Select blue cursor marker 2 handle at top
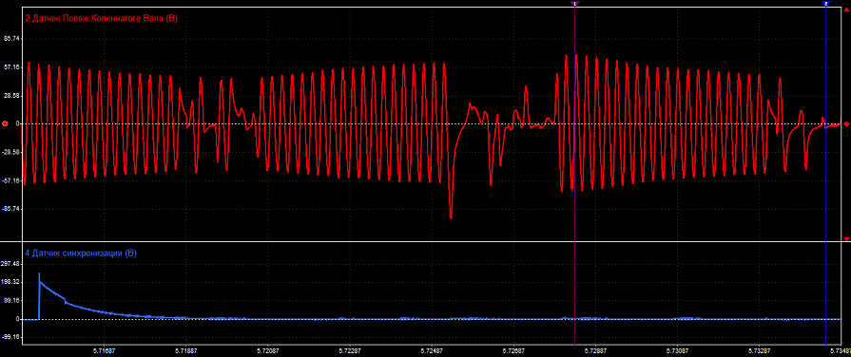This screenshot has height=357, width=851. [825, 3]
